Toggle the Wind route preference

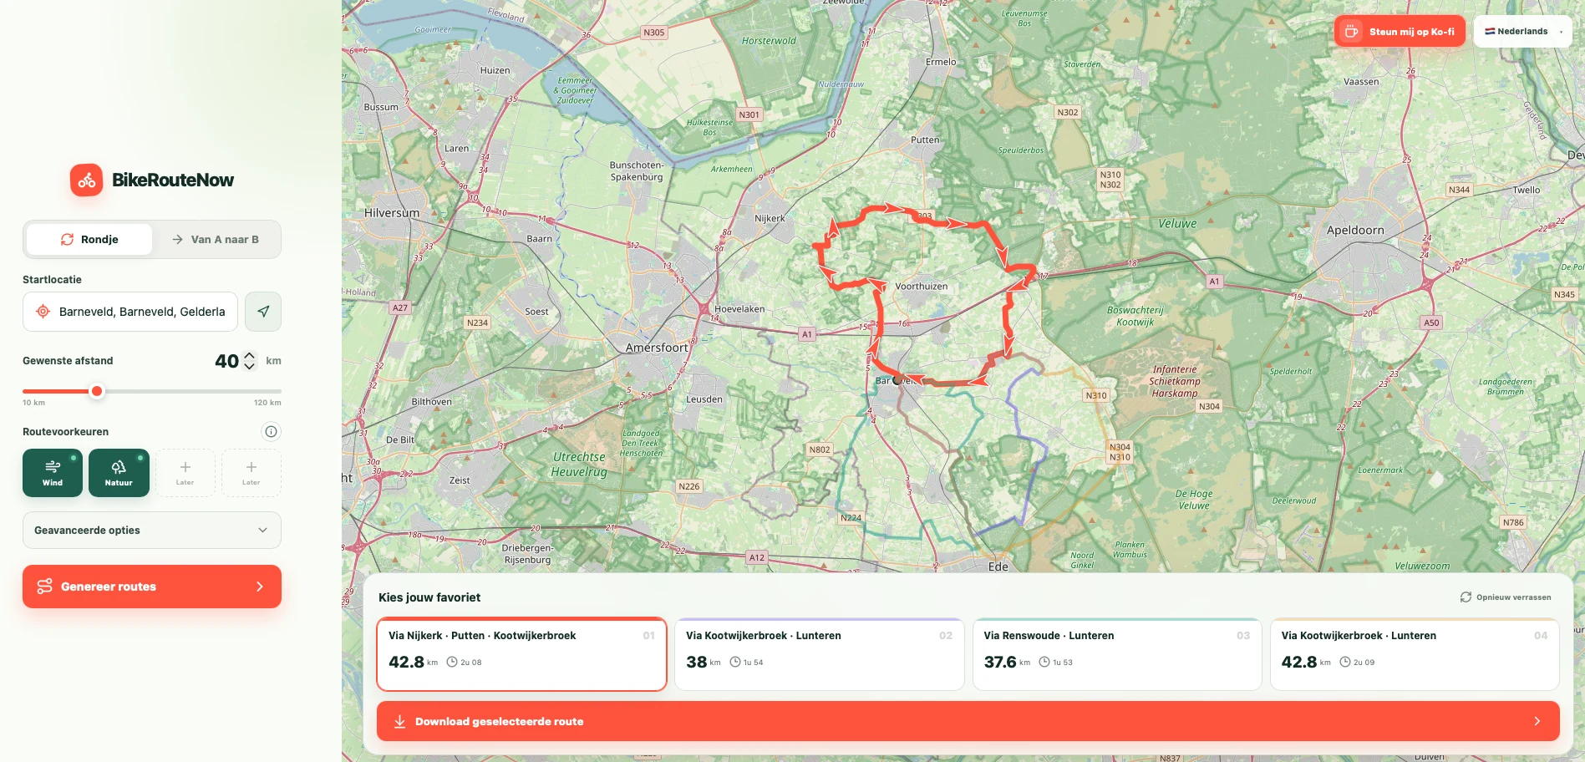coord(53,473)
